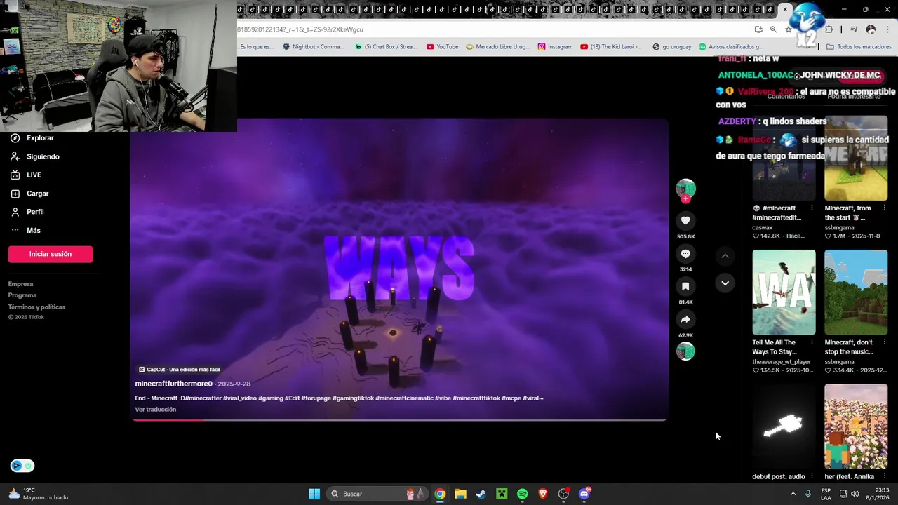Open options for 'Minecraft, don't stop the music'
Viewport: 898px width, 505px height.
point(883,342)
